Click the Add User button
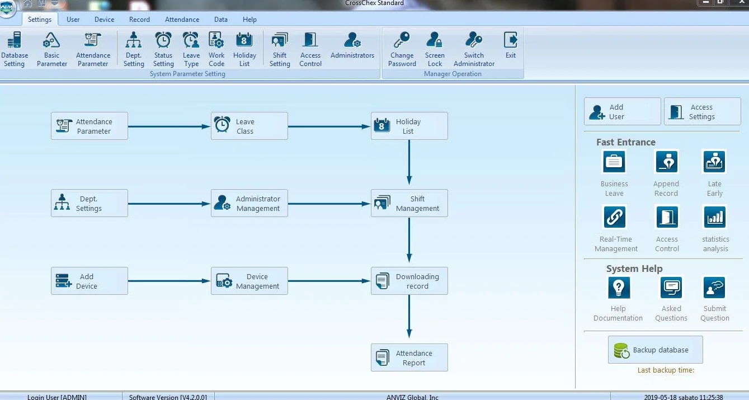This screenshot has height=400, width=749. click(622, 111)
